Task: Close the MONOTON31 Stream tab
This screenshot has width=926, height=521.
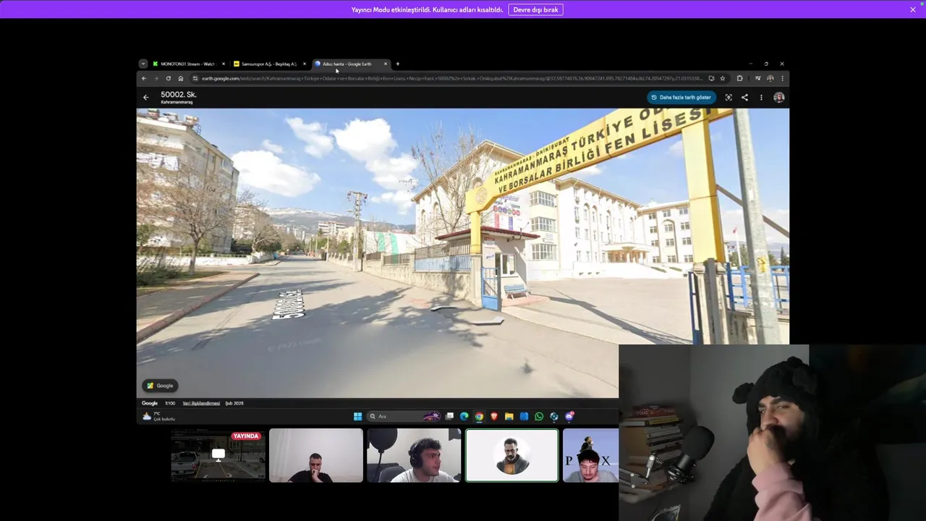Action: click(x=224, y=64)
